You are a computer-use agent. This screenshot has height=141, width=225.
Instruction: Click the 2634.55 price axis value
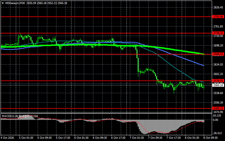[218, 65]
